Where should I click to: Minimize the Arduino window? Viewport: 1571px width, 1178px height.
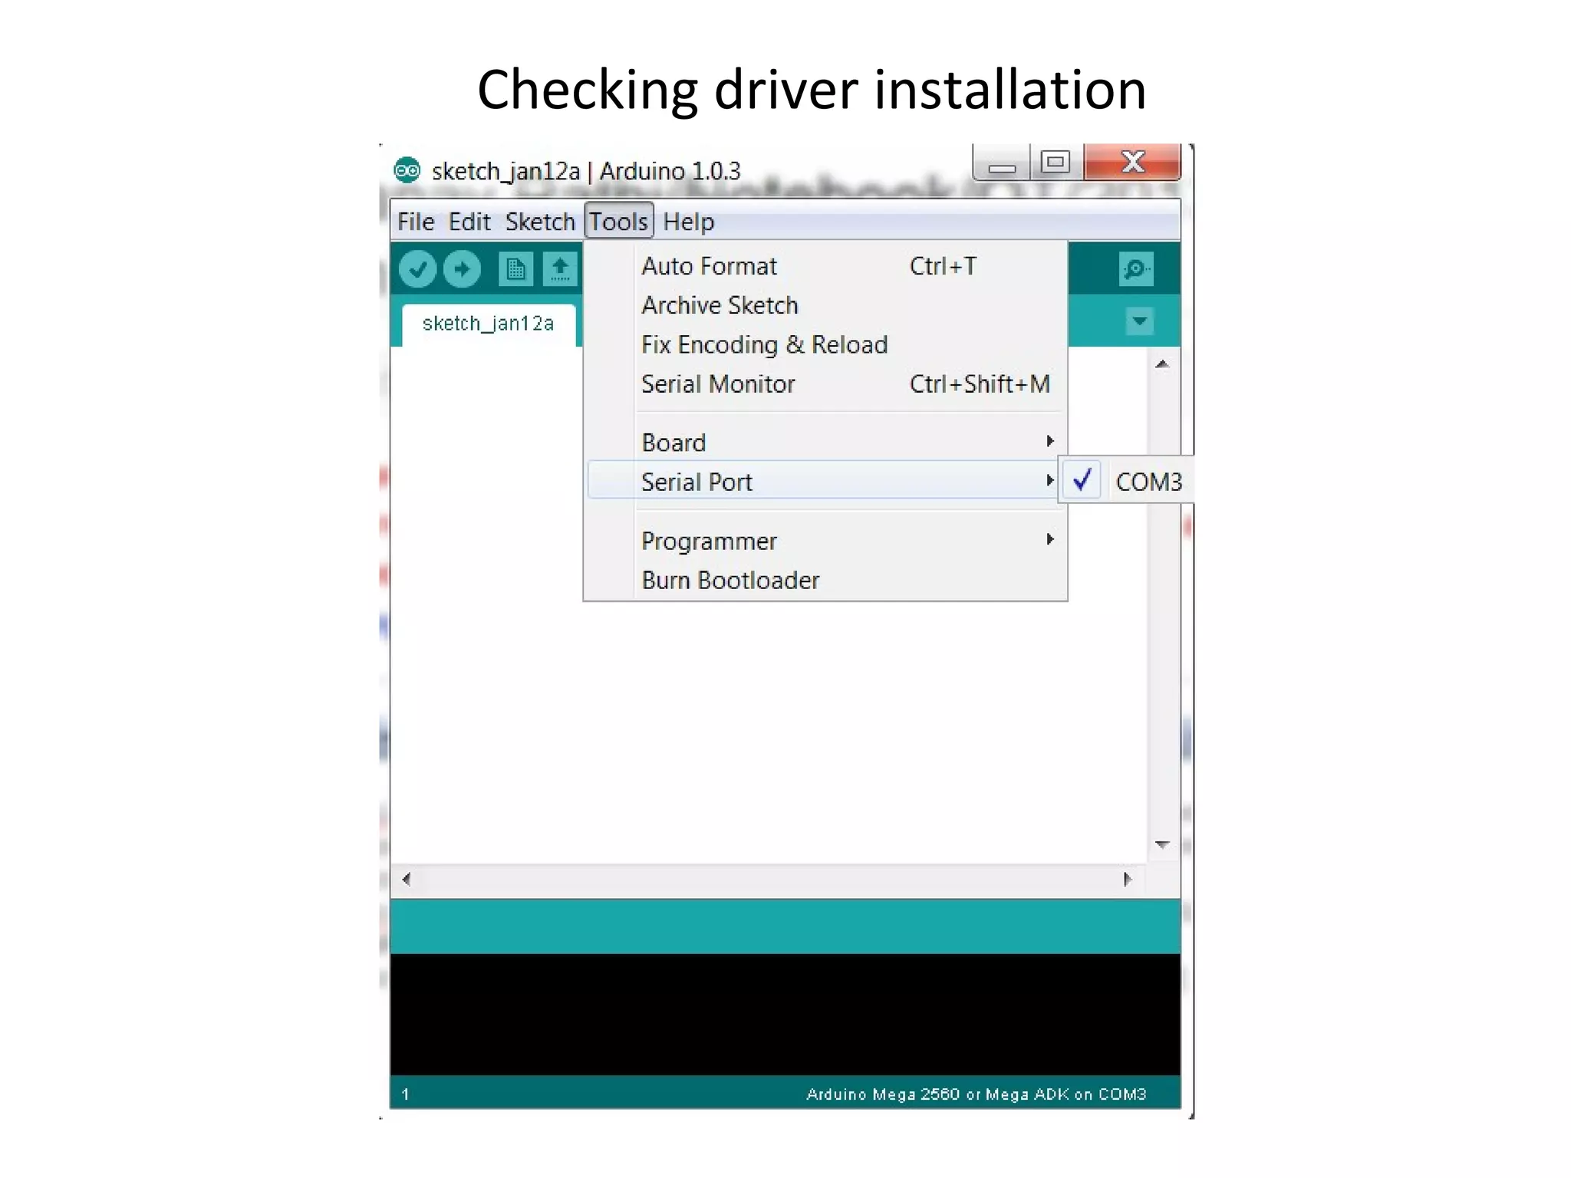coord(1002,163)
